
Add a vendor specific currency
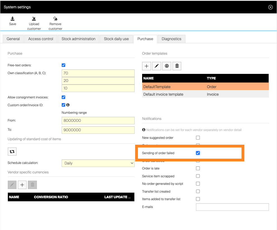(x=22, y=185)
